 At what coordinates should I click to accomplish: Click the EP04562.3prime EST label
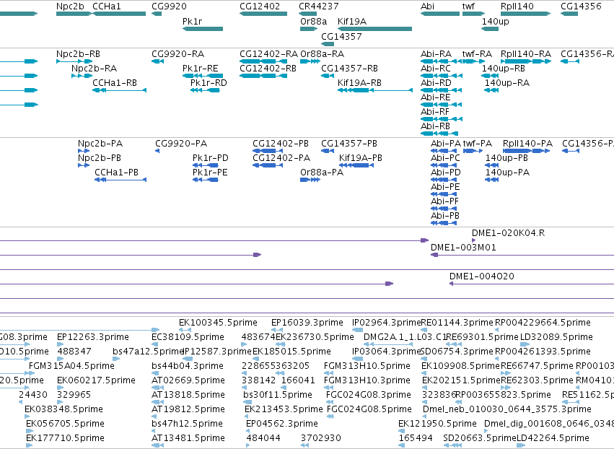coord(282,424)
